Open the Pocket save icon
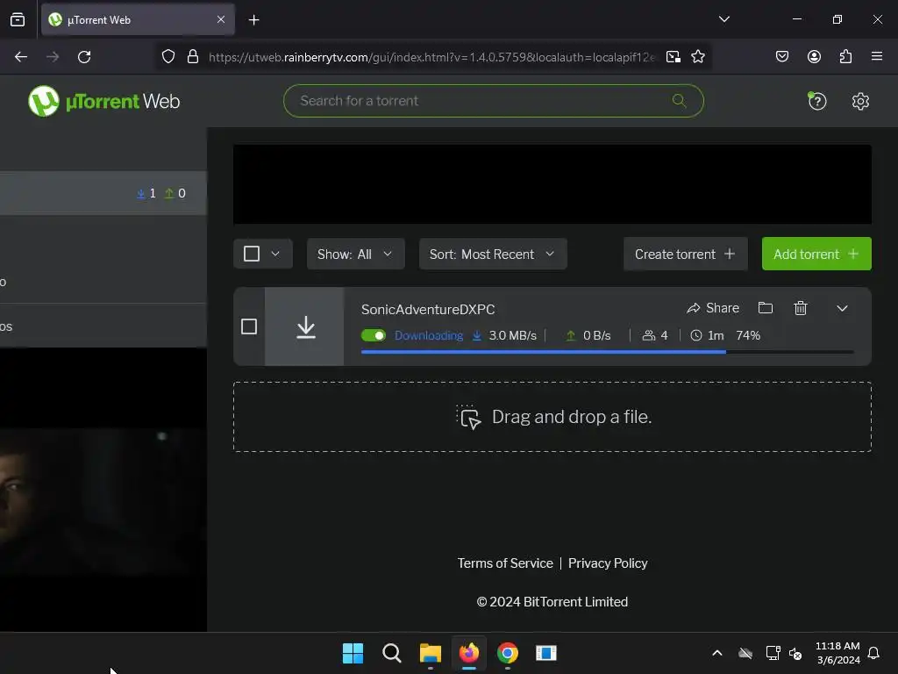898x674 pixels. tap(781, 57)
